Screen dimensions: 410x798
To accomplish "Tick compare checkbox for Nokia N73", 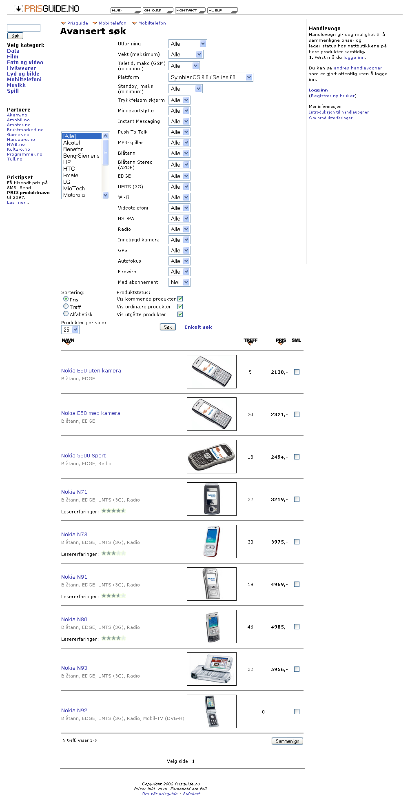I will pyautogui.click(x=297, y=542).
